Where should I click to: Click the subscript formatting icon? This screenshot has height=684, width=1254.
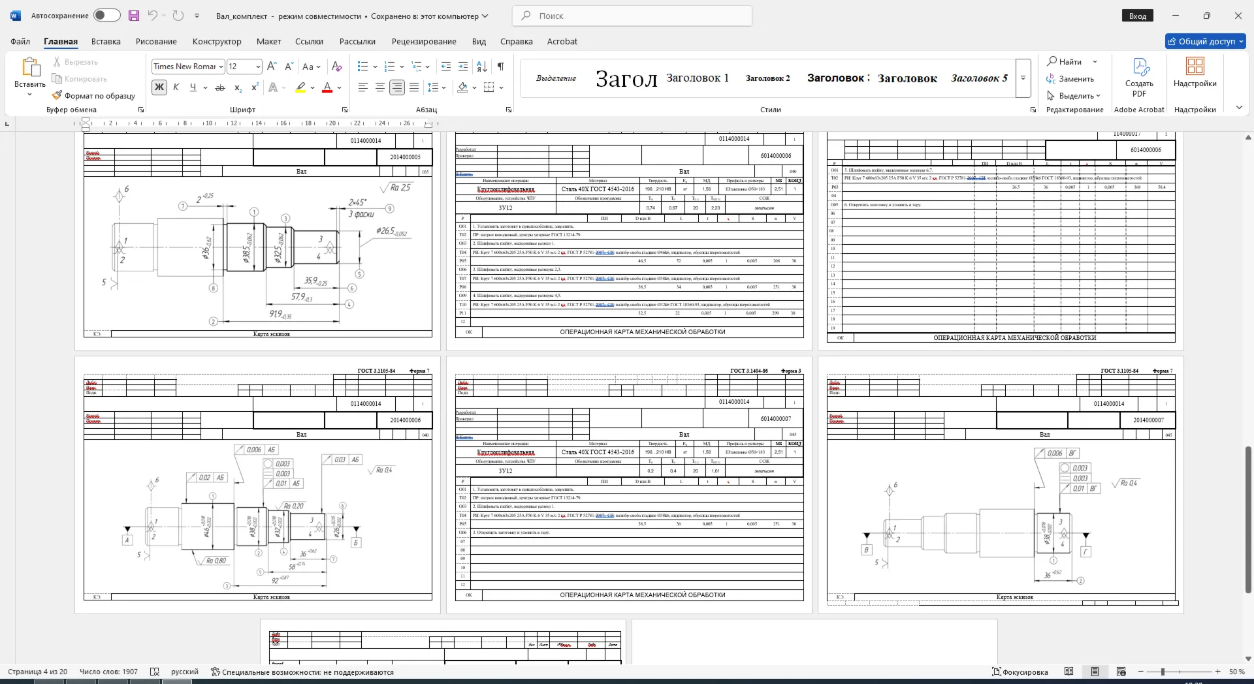pos(238,87)
